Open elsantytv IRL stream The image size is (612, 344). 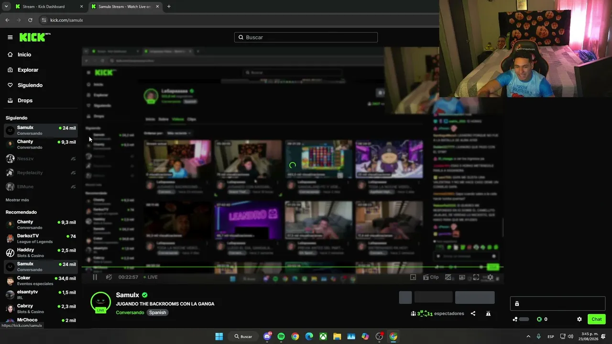pos(41,295)
